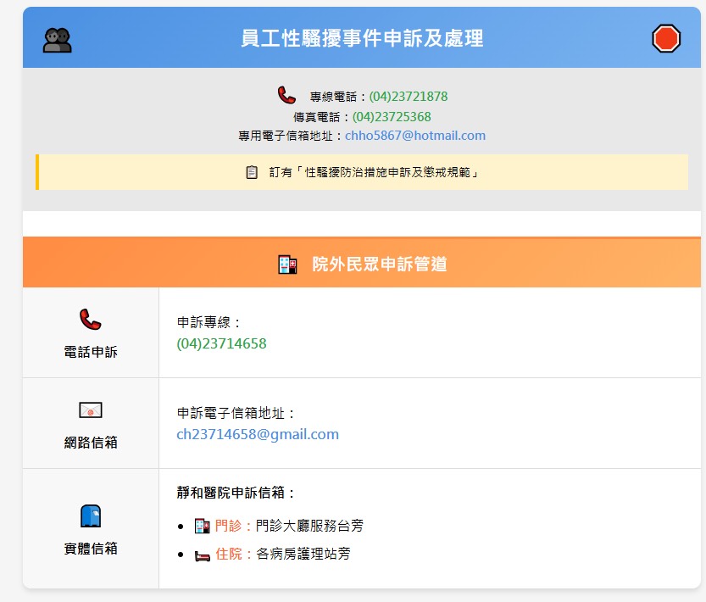This screenshot has width=706, height=602.
Task: Click the hospital icon next to 門診
Action: click(x=202, y=527)
